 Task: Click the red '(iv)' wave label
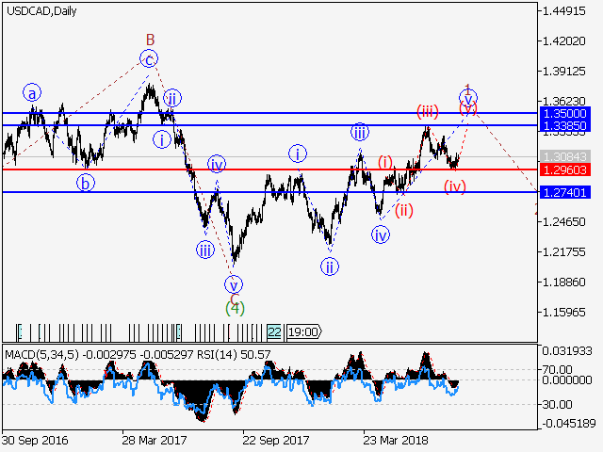pos(455,186)
